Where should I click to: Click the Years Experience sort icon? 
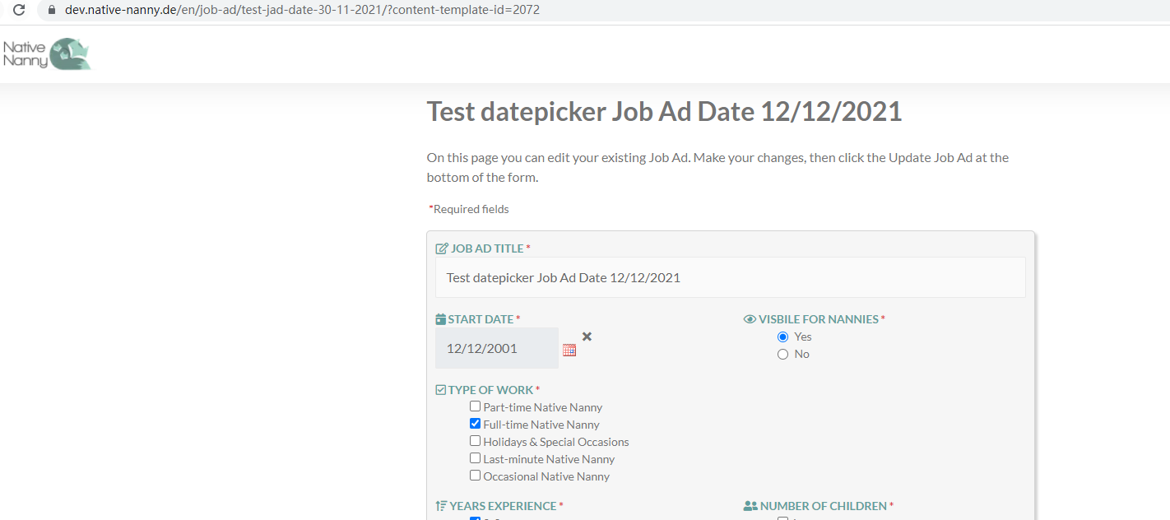[441, 506]
